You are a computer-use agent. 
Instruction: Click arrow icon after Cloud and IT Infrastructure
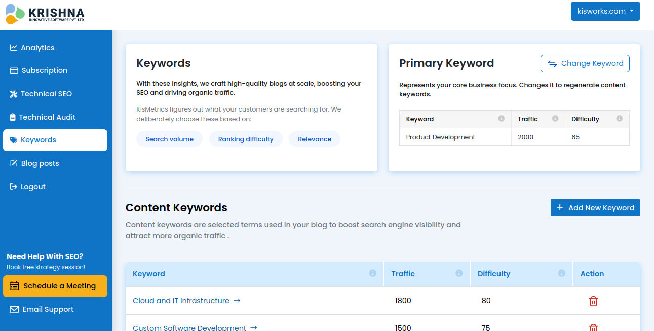pos(237,301)
